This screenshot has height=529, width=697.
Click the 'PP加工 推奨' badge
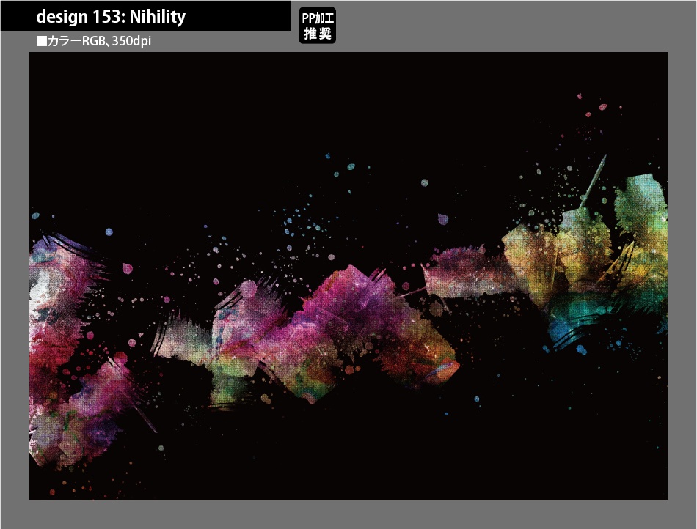pyautogui.click(x=318, y=26)
